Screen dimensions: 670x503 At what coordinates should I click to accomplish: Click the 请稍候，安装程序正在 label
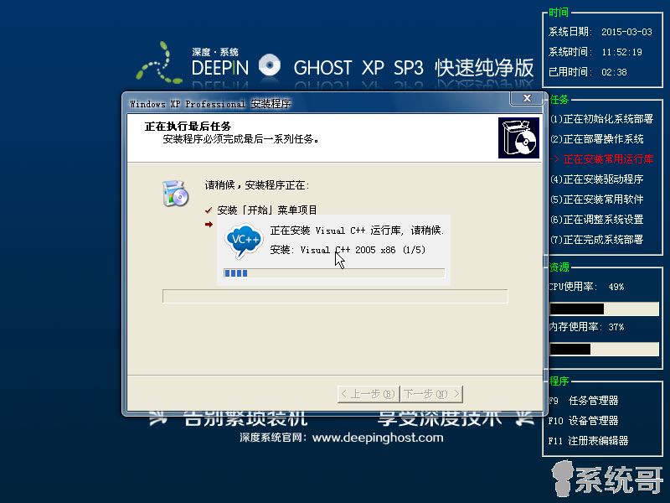point(257,185)
